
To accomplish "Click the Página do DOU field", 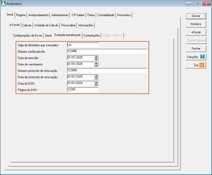I will [82, 90].
